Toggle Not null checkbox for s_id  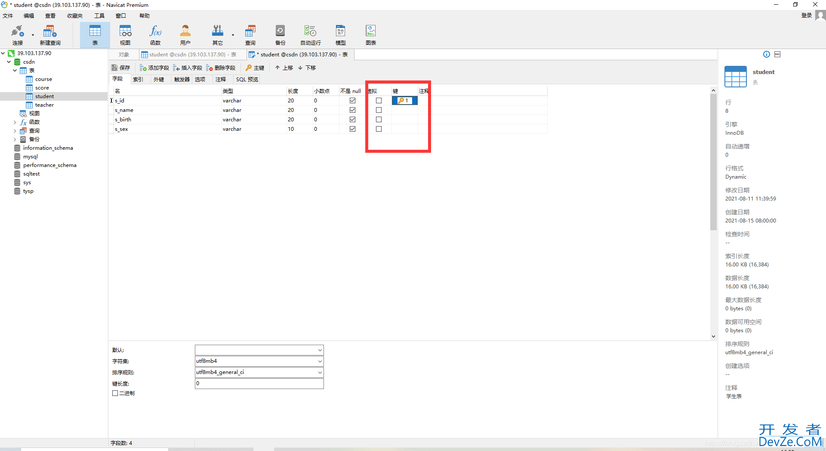(352, 101)
